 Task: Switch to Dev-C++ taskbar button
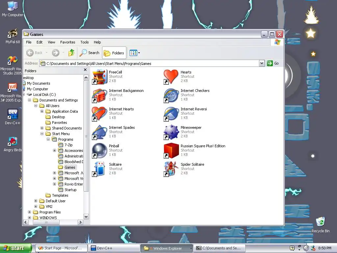tap(114, 248)
